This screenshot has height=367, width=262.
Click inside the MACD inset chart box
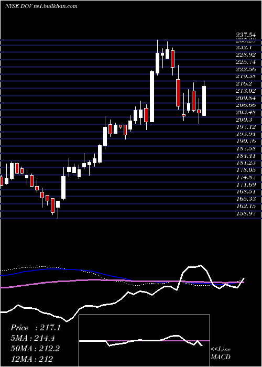pyautogui.click(x=144, y=341)
